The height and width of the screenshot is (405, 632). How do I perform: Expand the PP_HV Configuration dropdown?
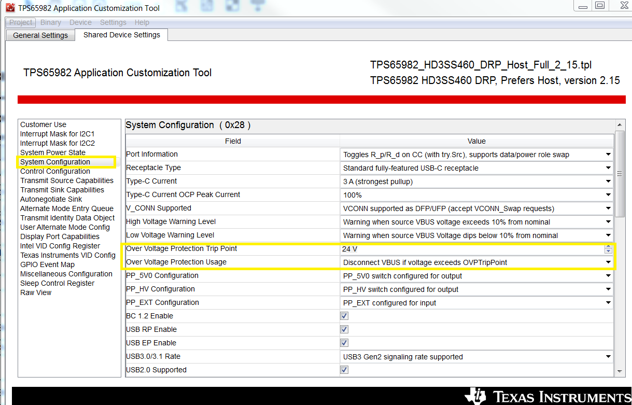[608, 289]
